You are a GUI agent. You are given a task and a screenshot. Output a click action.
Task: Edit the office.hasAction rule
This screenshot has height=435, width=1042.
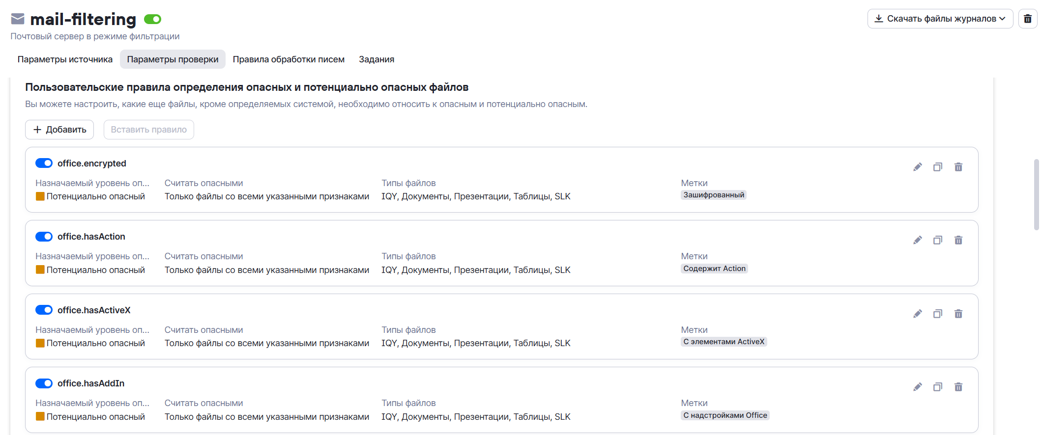pos(917,240)
